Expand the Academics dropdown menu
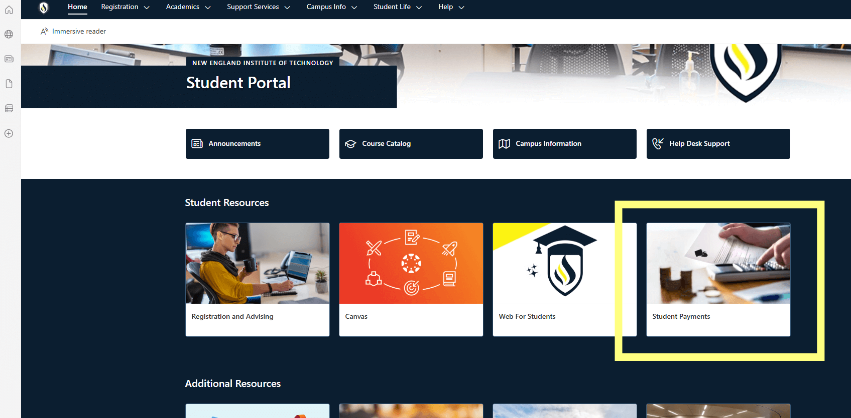This screenshot has width=851, height=418. [188, 7]
